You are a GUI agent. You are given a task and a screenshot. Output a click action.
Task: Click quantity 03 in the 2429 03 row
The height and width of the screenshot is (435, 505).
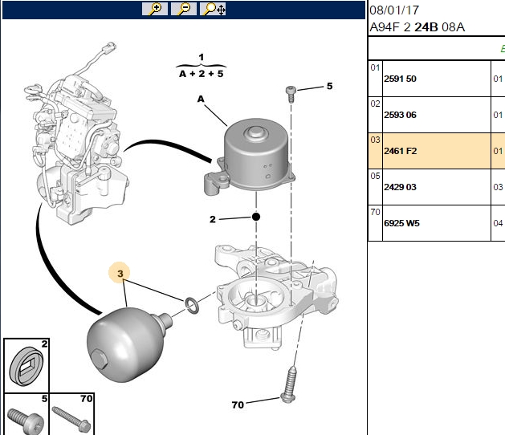tap(498, 187)
